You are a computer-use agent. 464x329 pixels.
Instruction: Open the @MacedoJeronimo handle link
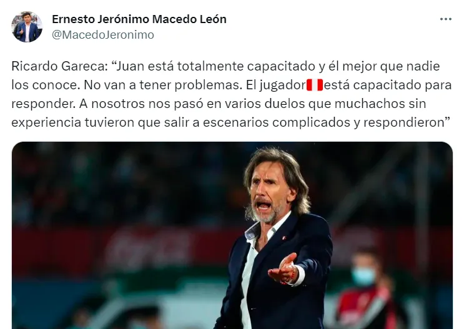[103, 35]
